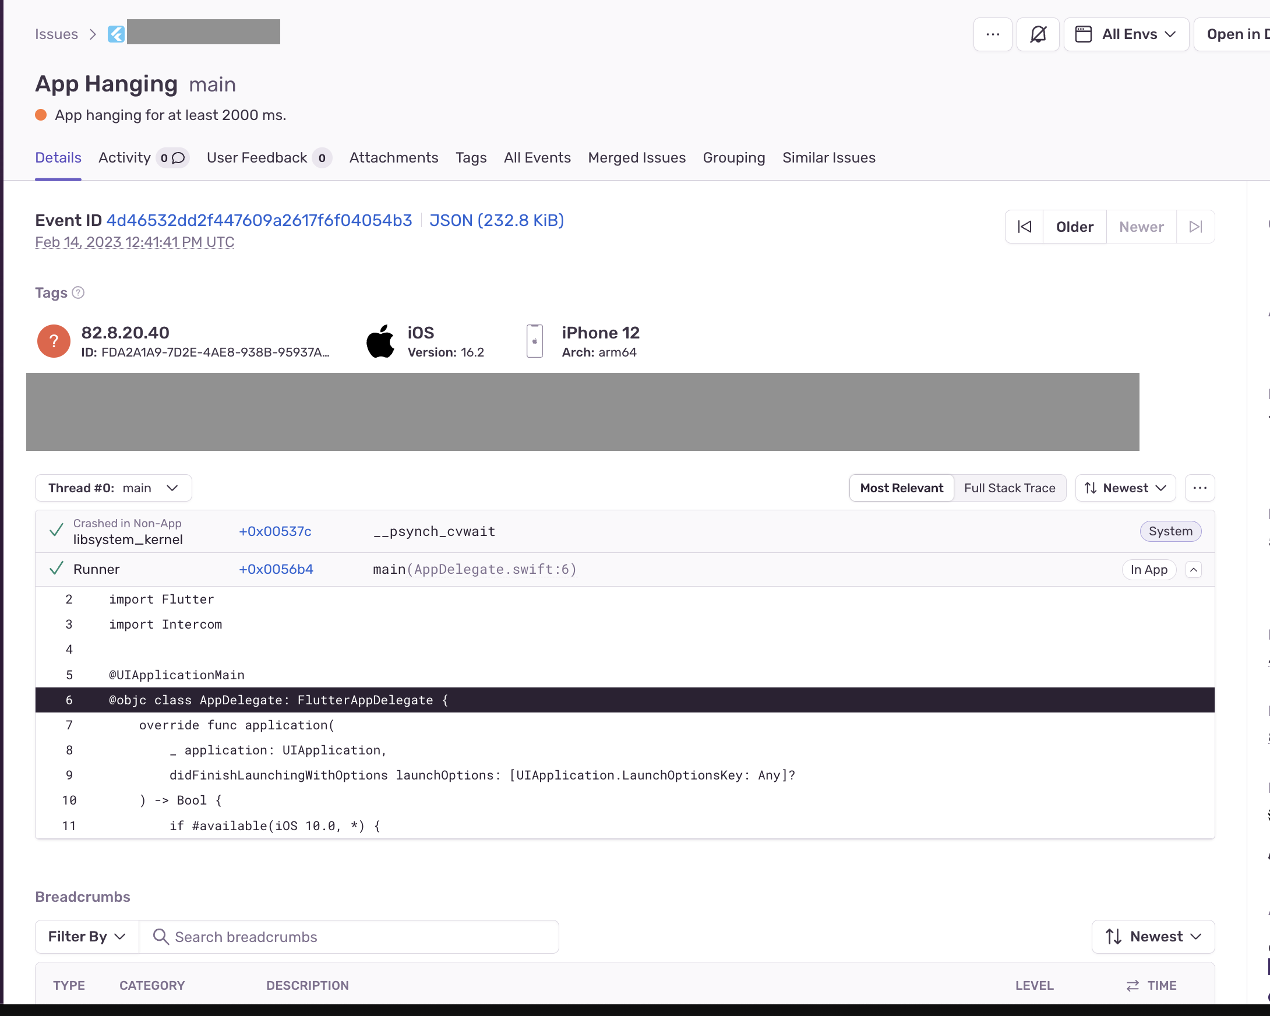Screen dimensions: 1270x1016
Task: Click the iPhone device icon
Action: 534,340
